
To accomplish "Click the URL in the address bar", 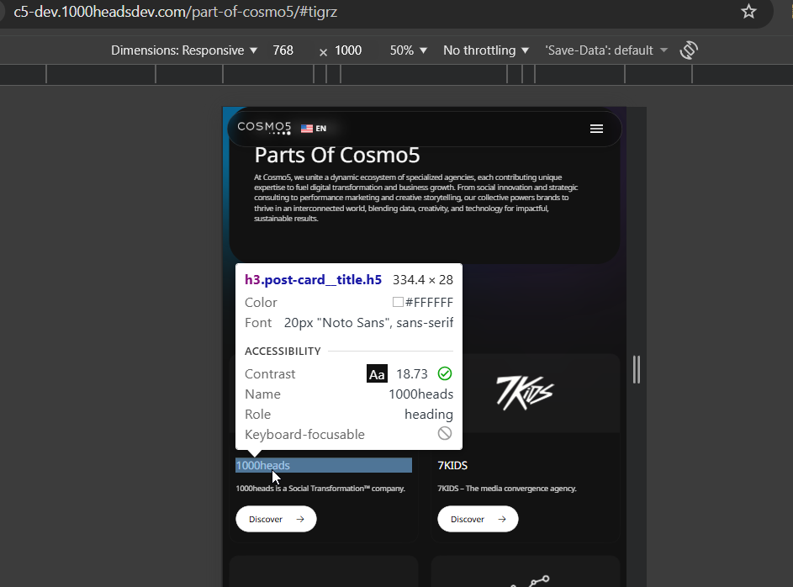I will click(175, 11).
